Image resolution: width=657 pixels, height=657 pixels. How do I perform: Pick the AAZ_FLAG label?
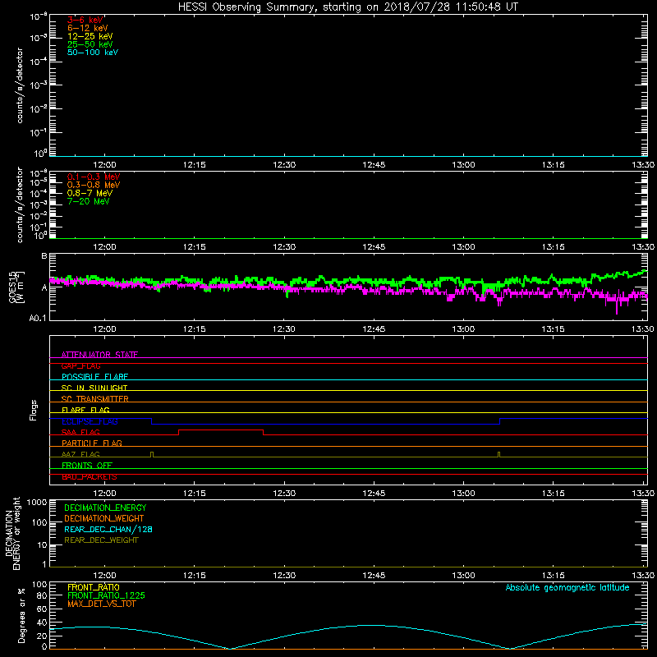(80, 454)
